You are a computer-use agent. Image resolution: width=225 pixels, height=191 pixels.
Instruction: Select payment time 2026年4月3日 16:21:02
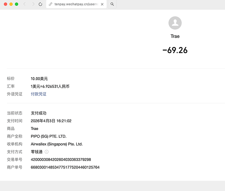[51, 121]
